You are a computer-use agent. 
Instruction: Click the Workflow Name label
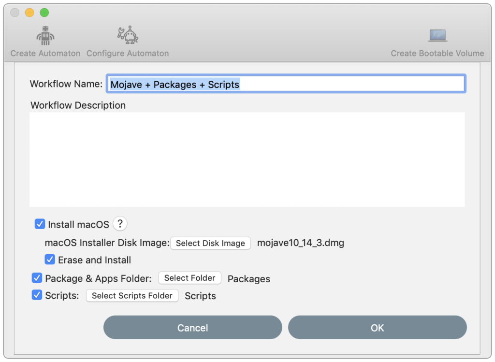66,84
